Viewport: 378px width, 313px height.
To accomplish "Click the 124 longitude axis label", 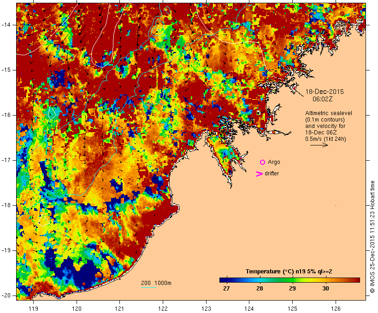I will click(249, 309).
